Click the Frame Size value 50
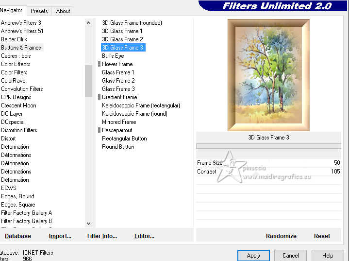This screenshot has height=261, width=349. click(337, 163)
